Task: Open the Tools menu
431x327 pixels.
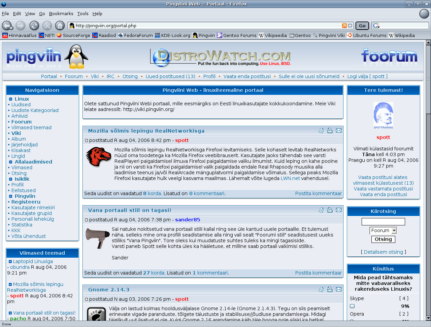Action: [x=83, y=13]
